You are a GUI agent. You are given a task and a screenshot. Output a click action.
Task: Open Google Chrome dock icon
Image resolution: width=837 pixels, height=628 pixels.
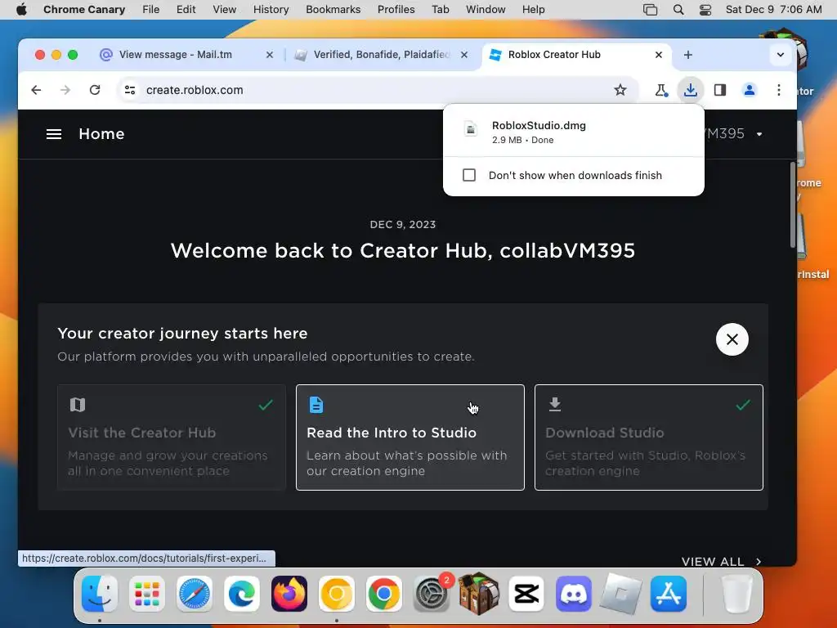(384, 594)
